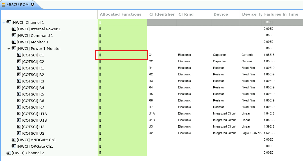Click the CI icon of Internal Power 1
The height and width of the screenshot is (161, 303).
(x=14, y=29)
